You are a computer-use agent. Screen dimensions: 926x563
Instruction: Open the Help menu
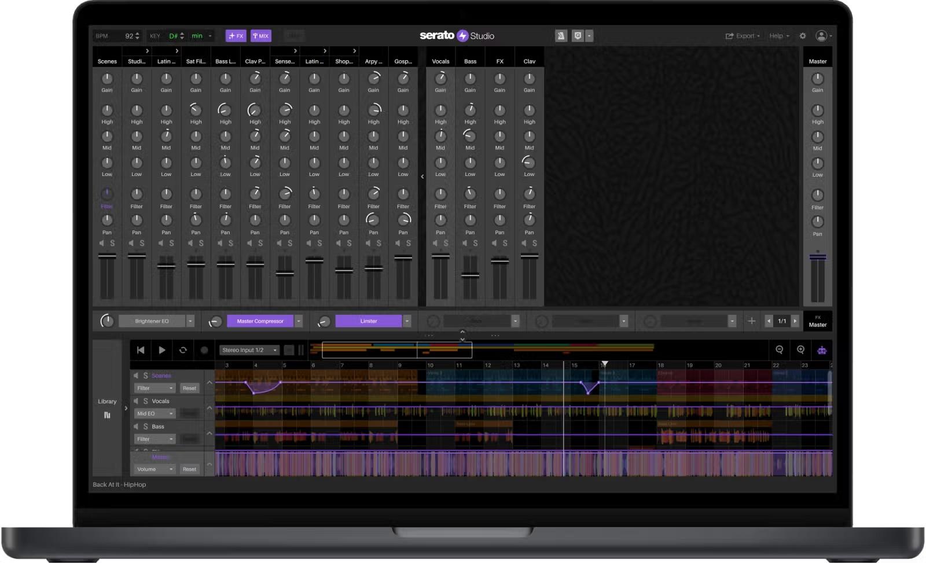point(778,35)
